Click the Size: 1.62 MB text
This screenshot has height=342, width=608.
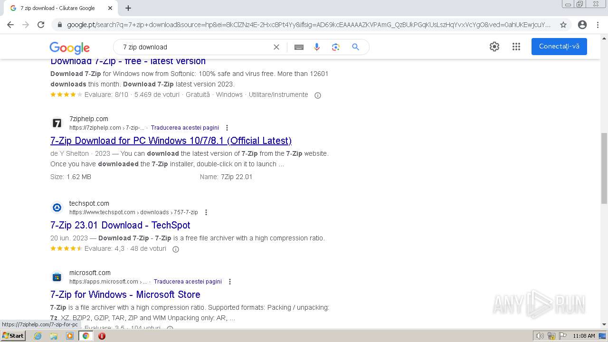pyautogui.click(x=71, y=177)
